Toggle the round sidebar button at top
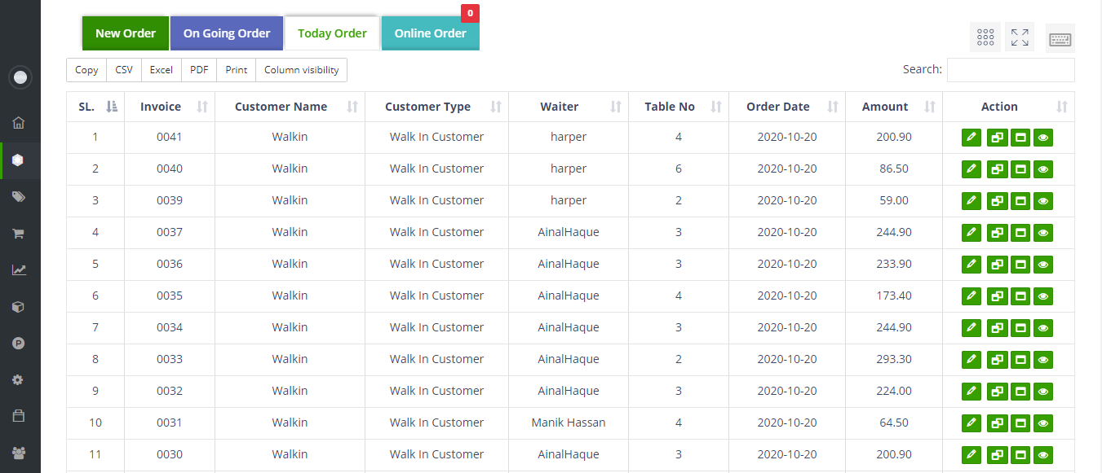The height and width of the screenshot is (473, 1102). [x=20, y=78]
